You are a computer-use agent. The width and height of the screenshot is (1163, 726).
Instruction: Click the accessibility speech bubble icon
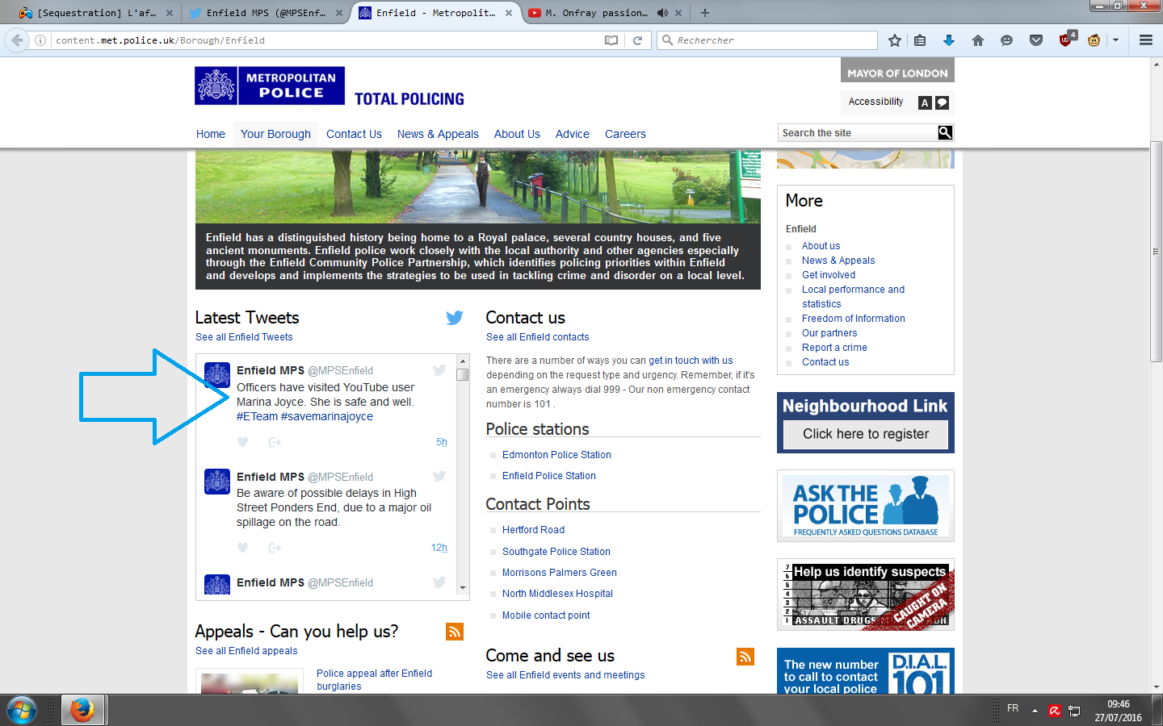coord(942,102)
